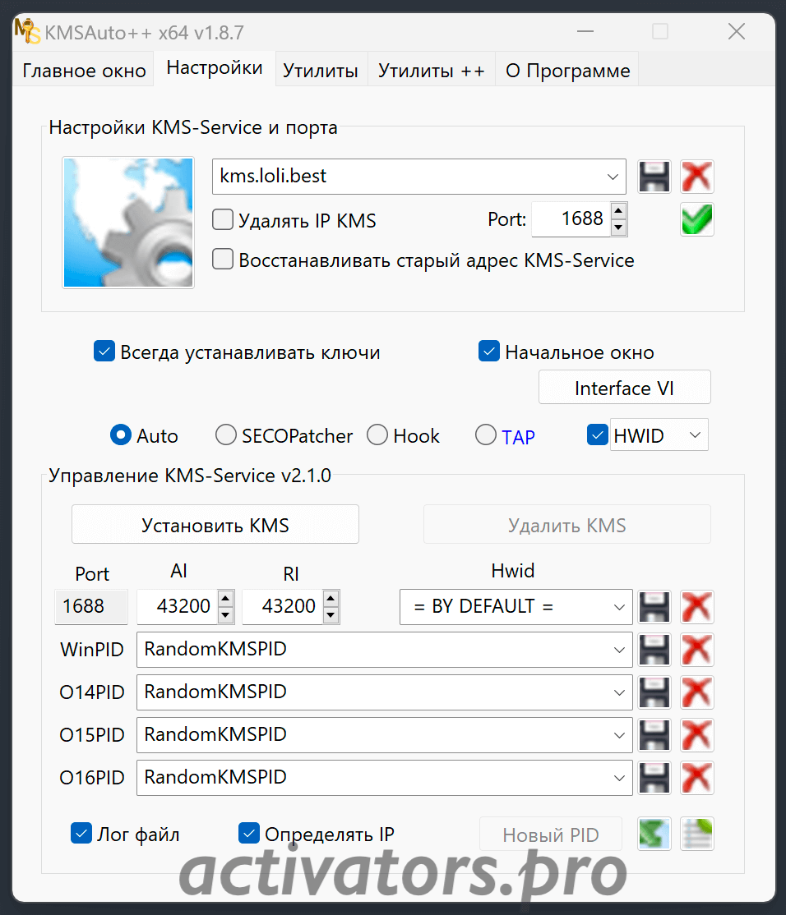Image resolution: width=786 pixels, height=915 pixels.
Task: Click the save icon beside the KMS server address
Action: point(654,177)
